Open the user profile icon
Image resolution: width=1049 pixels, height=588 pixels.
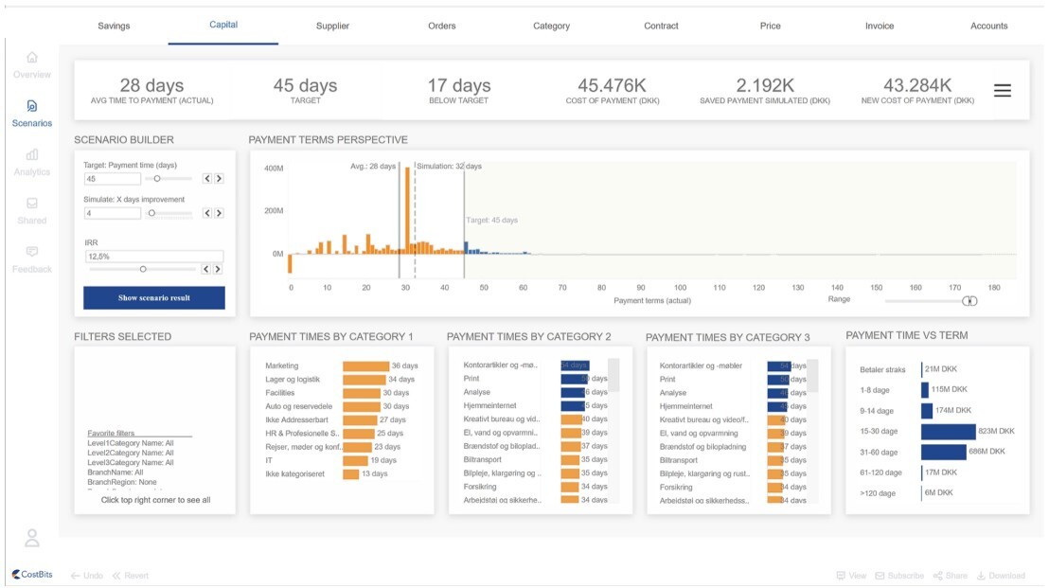coord(32,538)
